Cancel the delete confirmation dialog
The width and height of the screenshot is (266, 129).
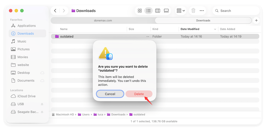click(x=110, y=94)
